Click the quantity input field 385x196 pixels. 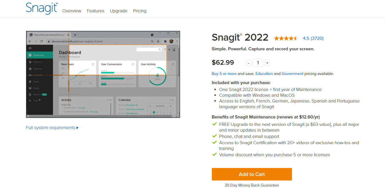pos(258,63)
